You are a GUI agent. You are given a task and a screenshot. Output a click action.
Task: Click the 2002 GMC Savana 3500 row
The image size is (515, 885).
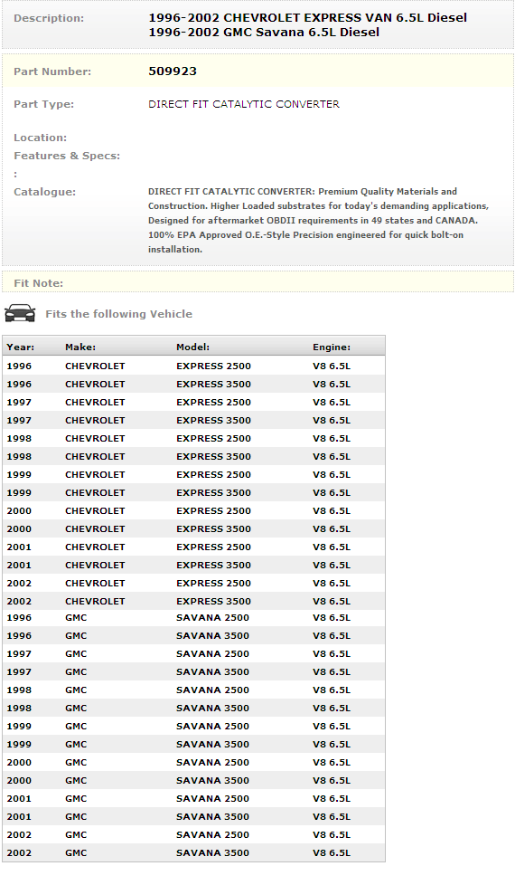point(194,852)
